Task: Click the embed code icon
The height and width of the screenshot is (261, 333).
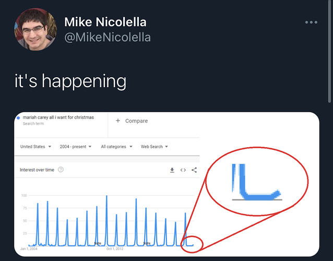Action: tap(183, 170)
